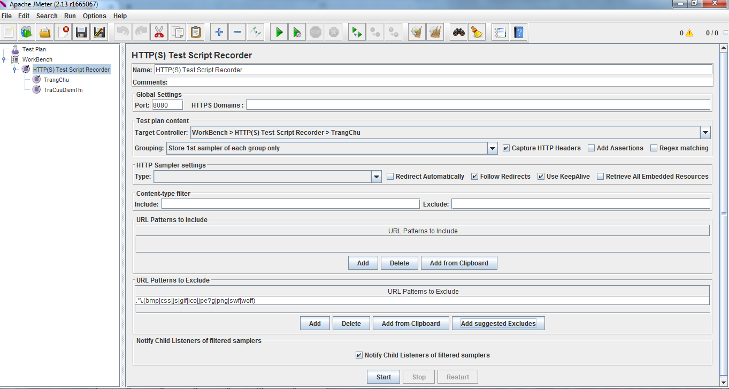Click the Content-type filter Include field
The height and width of the screenshot is (389, 729).
pos(290,204)
